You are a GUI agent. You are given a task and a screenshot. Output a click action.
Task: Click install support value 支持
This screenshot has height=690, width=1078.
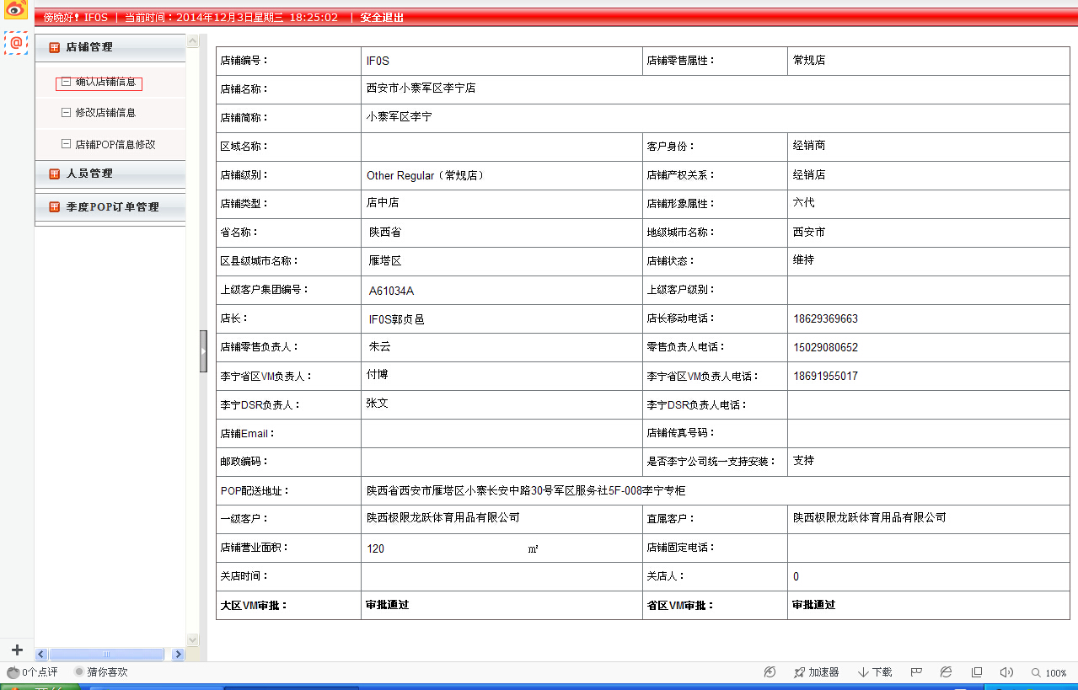(x=804, y=461)
